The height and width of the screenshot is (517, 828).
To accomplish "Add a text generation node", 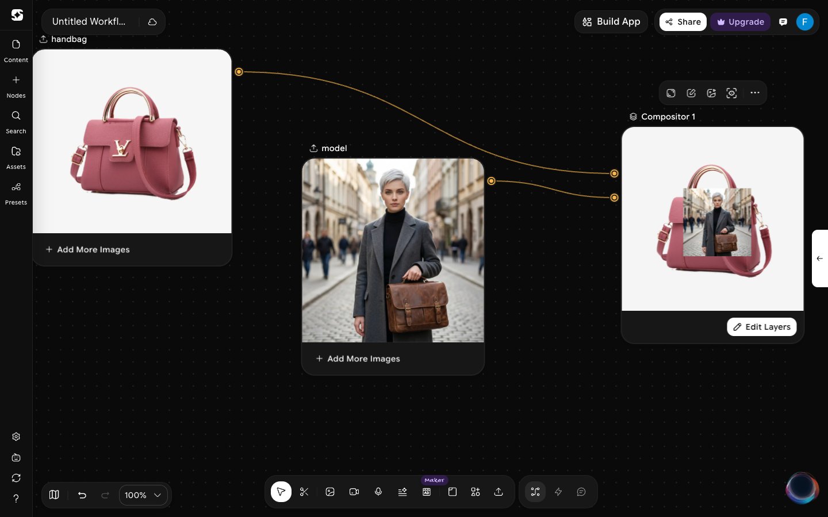I will coord(402,492).
